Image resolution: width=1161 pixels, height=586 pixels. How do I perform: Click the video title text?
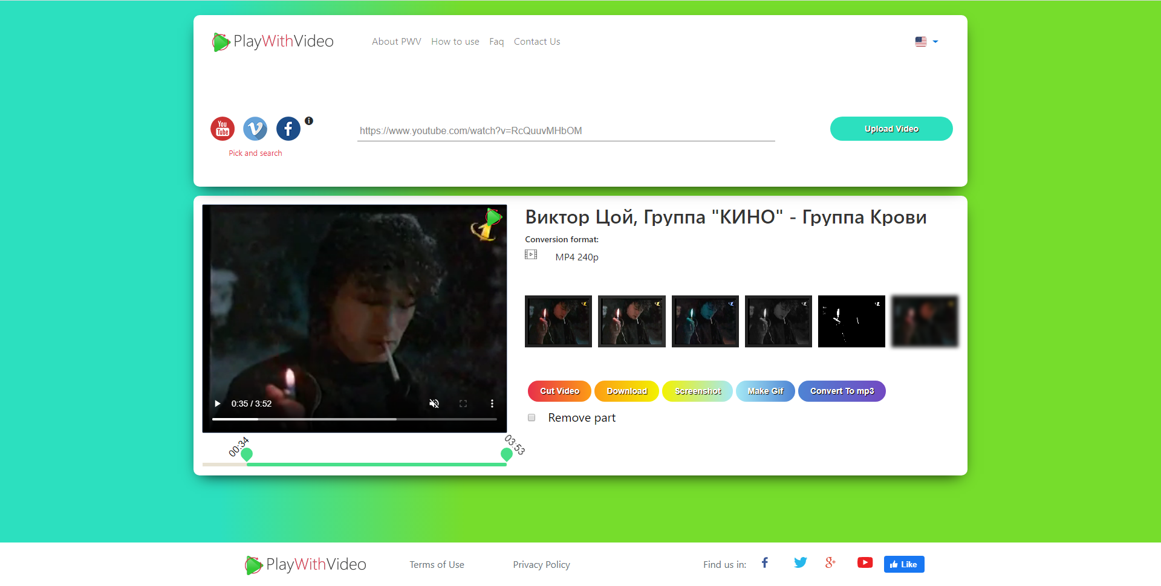726,217
